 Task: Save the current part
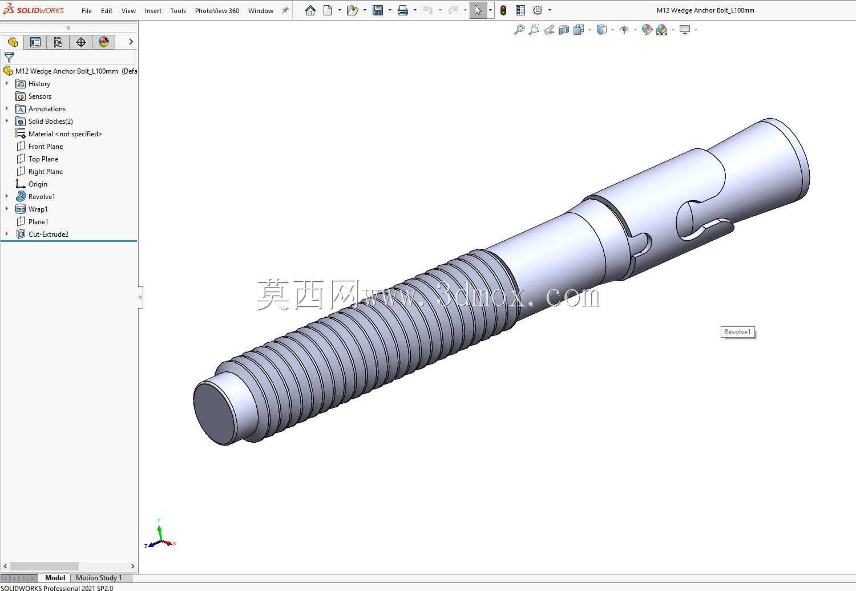[x=378, y=10]
